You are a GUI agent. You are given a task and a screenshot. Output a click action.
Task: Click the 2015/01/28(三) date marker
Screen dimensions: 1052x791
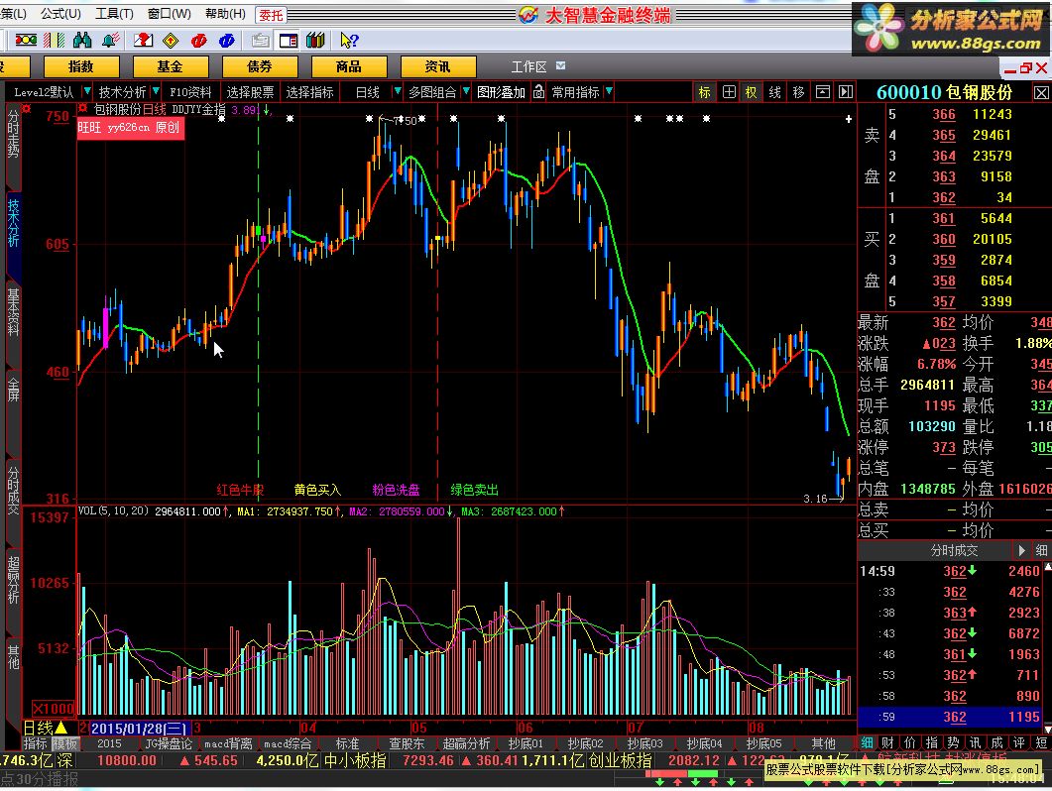tap(140, 728)
